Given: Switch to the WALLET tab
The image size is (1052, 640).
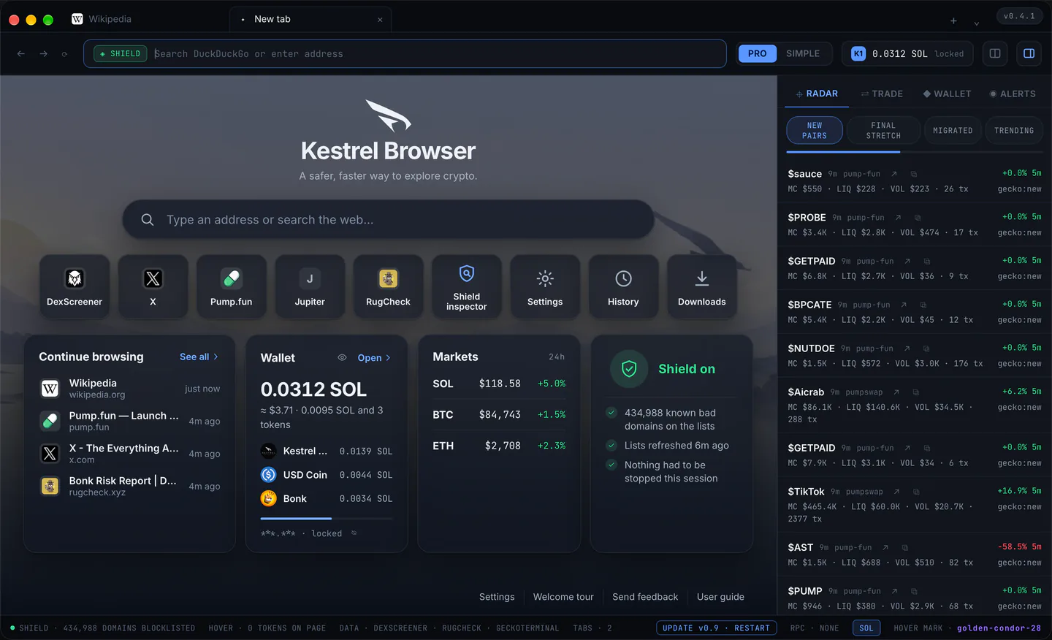Looking at the screenshot, I should 947,94.
